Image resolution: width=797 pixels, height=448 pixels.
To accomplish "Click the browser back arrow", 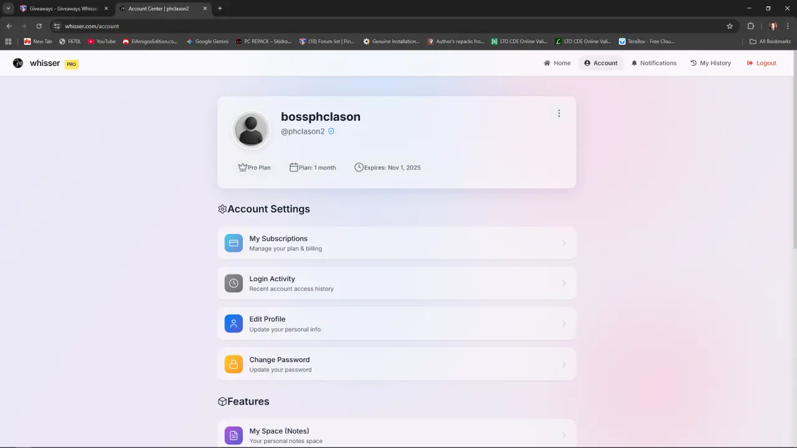I will coord(9,26).
